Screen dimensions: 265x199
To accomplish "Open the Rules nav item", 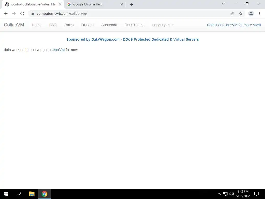I will tap(69, 25).
